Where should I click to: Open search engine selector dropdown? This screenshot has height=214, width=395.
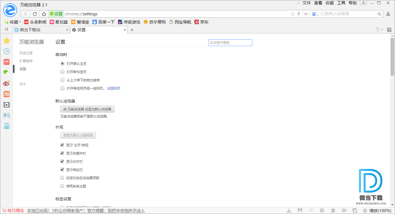tap(314, 14)
